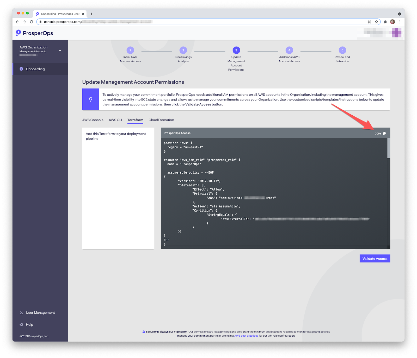The width and height of the screenshot is (417, 358).
Task: Click the 'assume_role_policy = <<EOF' code line
Action: [x=190, y=173]
